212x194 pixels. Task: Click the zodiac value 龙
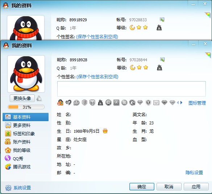click(x=151, y=131)
